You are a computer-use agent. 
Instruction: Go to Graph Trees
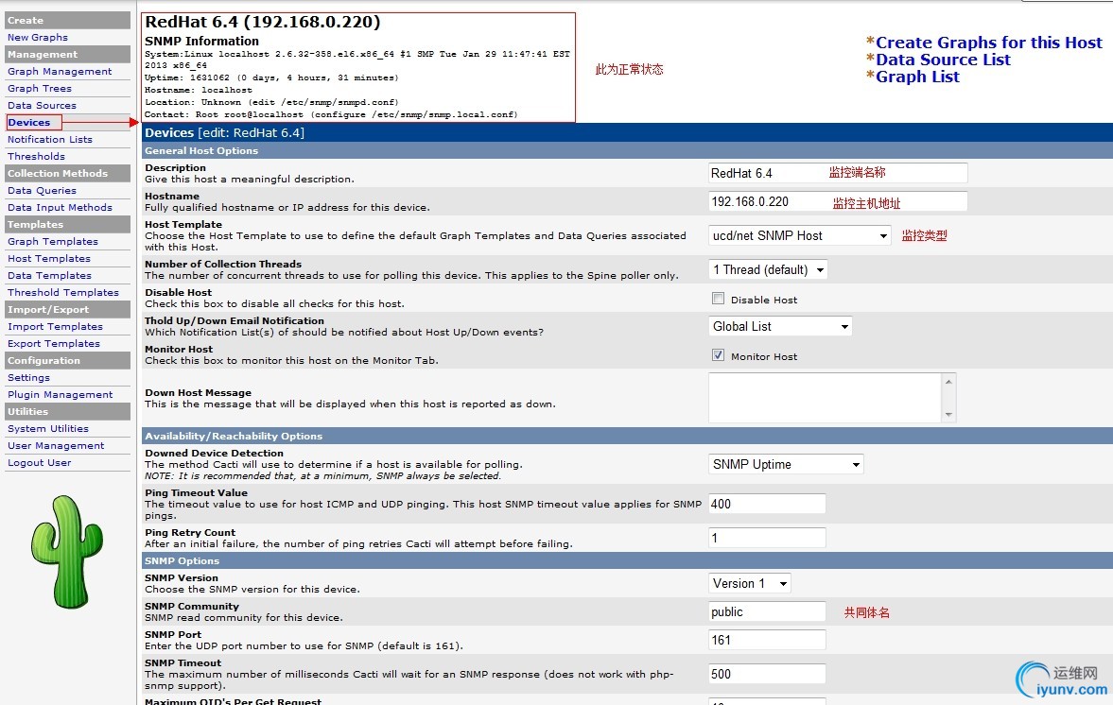[x=39, y=88]
